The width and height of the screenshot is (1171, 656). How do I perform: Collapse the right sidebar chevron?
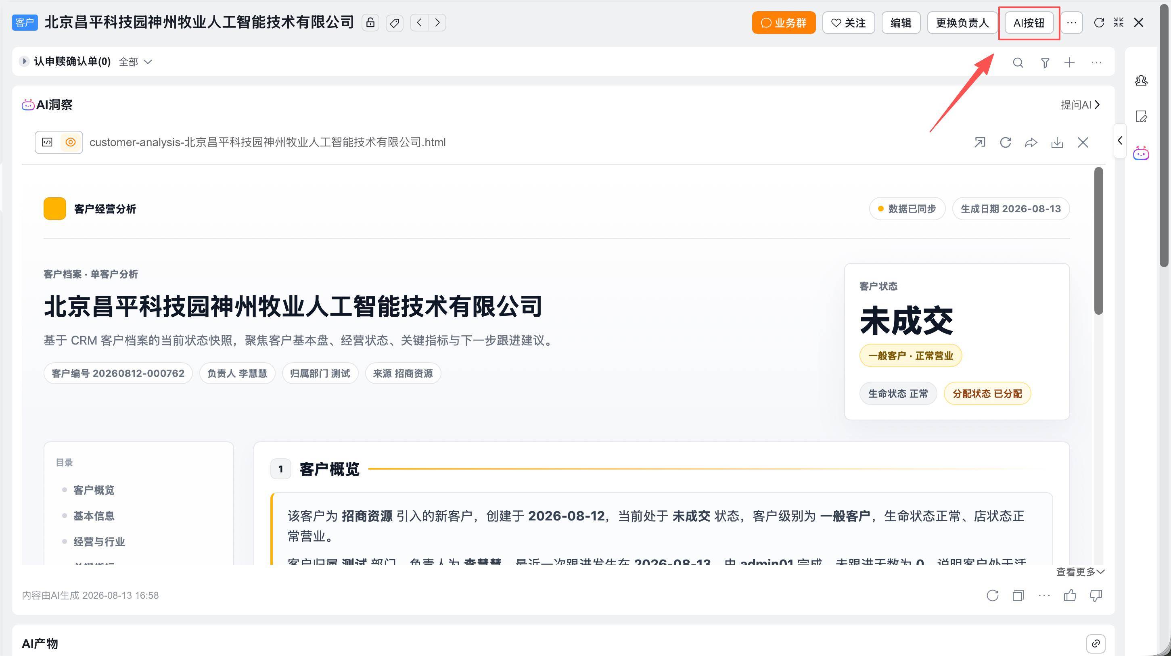click(x=1120, y=140)
